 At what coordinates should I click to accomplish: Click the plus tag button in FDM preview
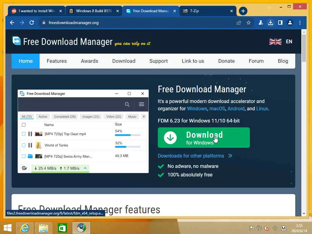144,117
